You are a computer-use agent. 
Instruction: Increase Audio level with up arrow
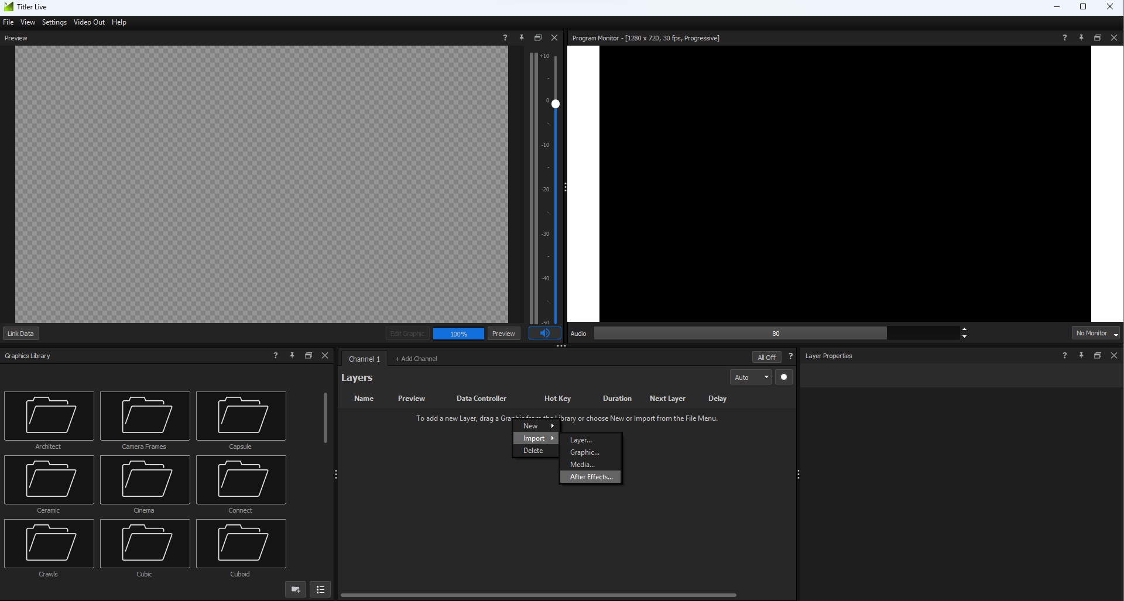click(x=964, y=329)
